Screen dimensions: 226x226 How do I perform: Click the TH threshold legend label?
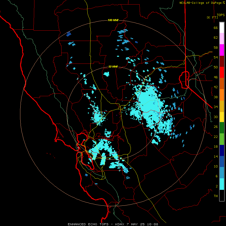(x=216, y=196)
